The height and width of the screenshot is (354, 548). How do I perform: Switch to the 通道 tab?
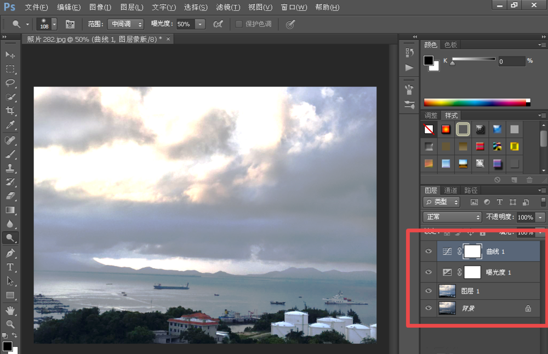coord(450,190)
